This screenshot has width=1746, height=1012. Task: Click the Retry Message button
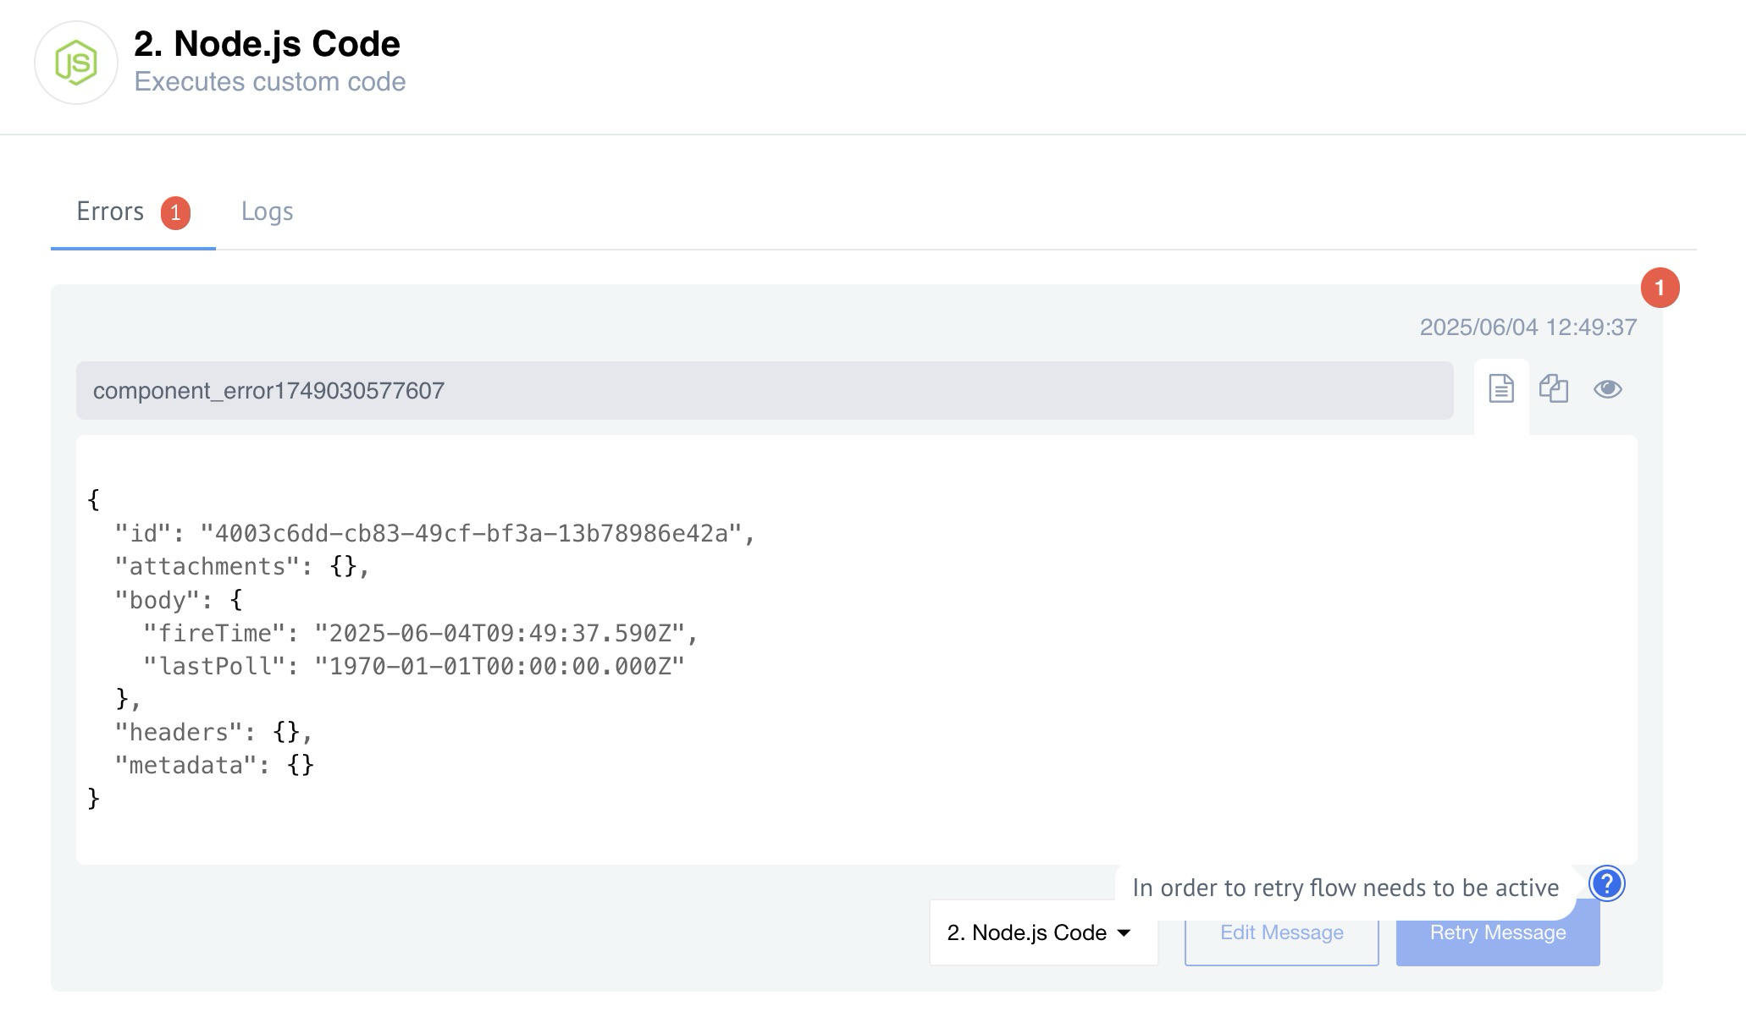pos(1497,932)
